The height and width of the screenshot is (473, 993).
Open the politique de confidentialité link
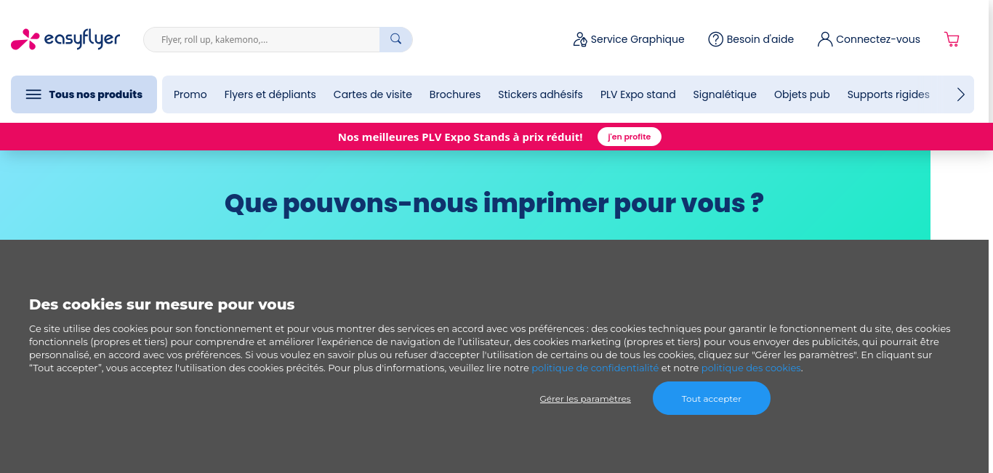[595, 368]
